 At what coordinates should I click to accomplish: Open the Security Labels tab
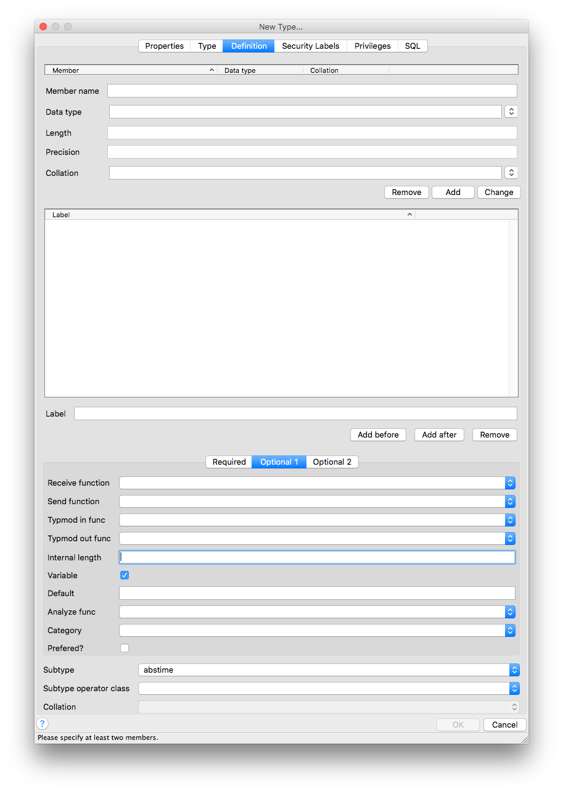click(310, 46)
